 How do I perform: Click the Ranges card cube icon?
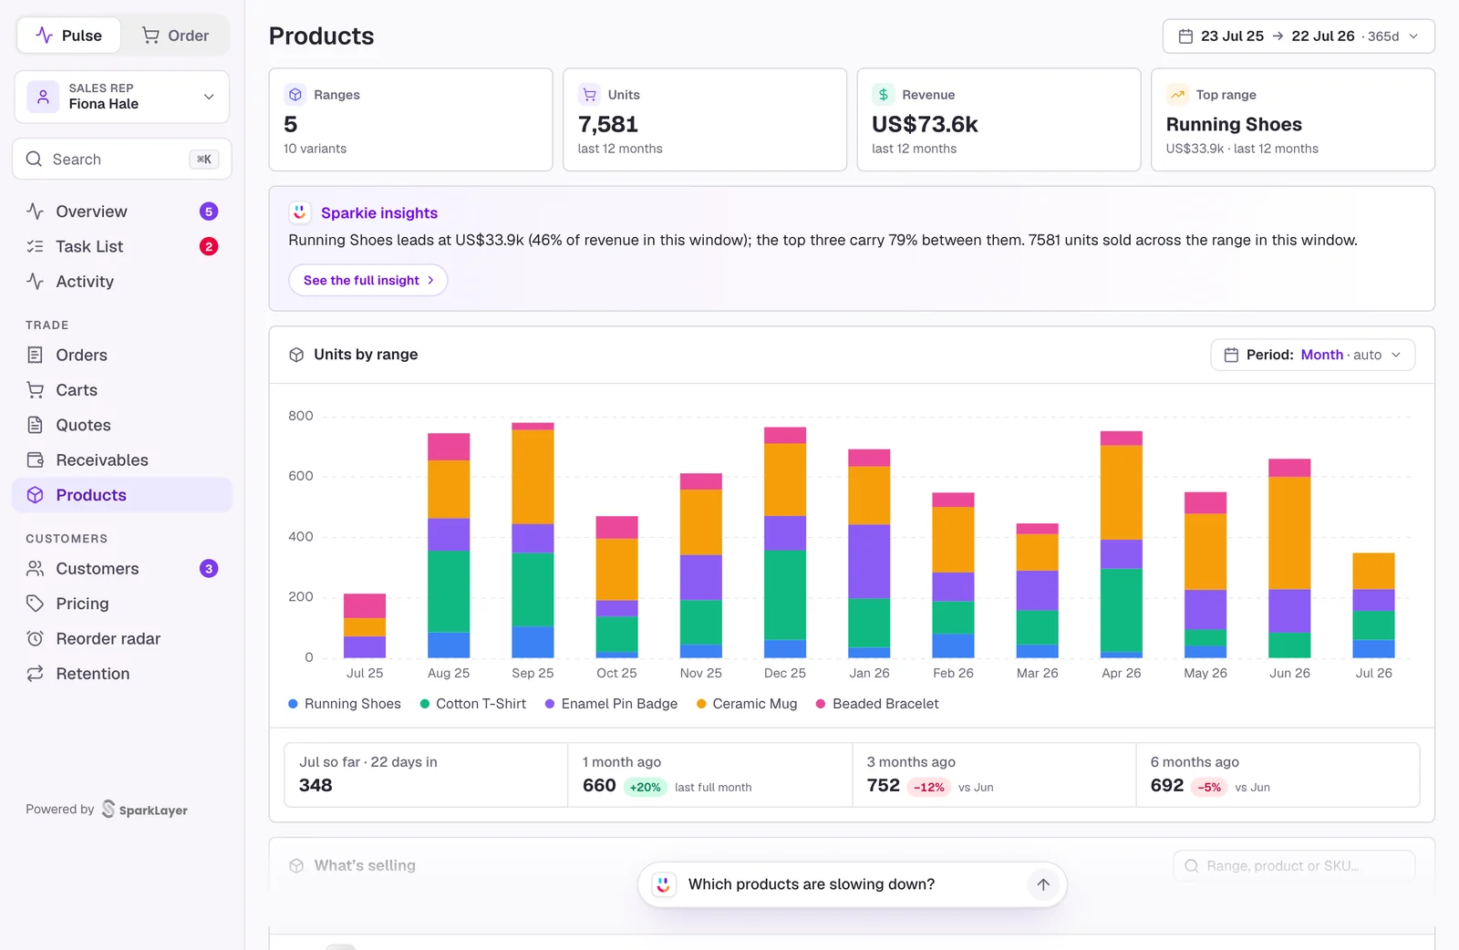pos(295,95)
